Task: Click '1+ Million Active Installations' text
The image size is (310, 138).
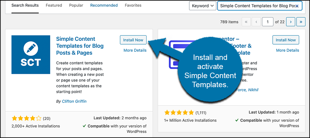Action: tap(190, 120)
